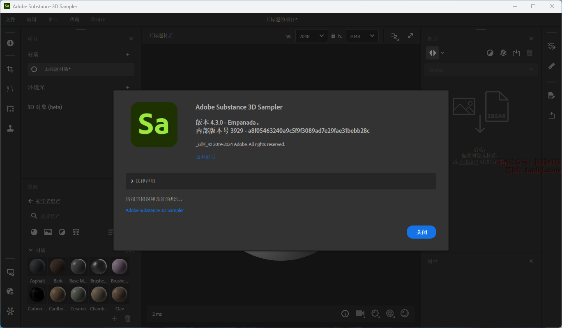Open the width 2048 resolution dropdown

(x=311, y=36)
